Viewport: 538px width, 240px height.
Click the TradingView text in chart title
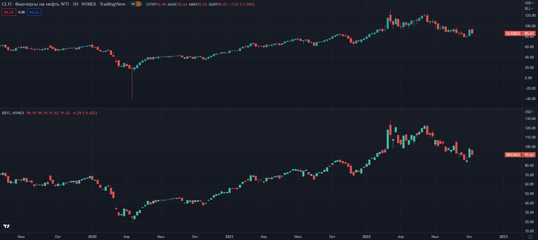click(x=112, y=4)
